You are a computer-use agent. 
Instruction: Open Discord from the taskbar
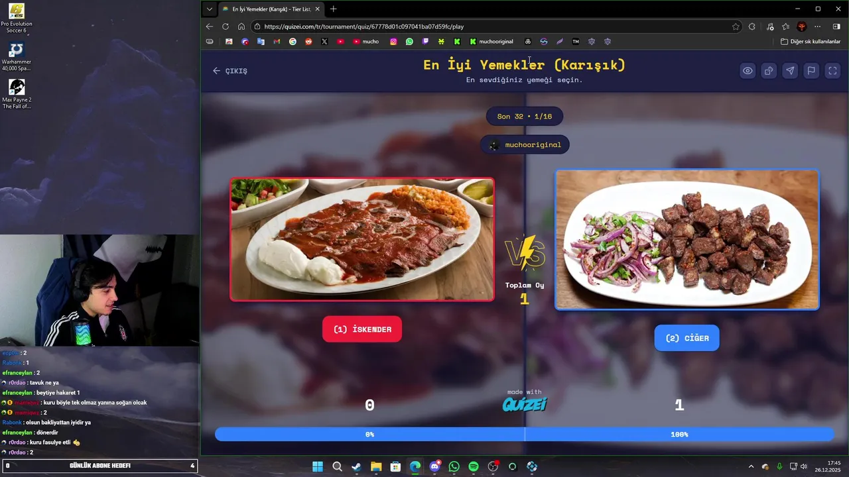click(434, 466)
